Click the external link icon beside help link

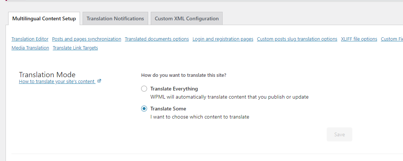[100, 81]
